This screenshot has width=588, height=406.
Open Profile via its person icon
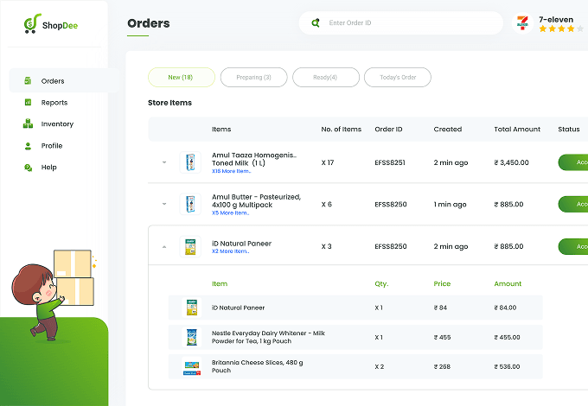28,146
